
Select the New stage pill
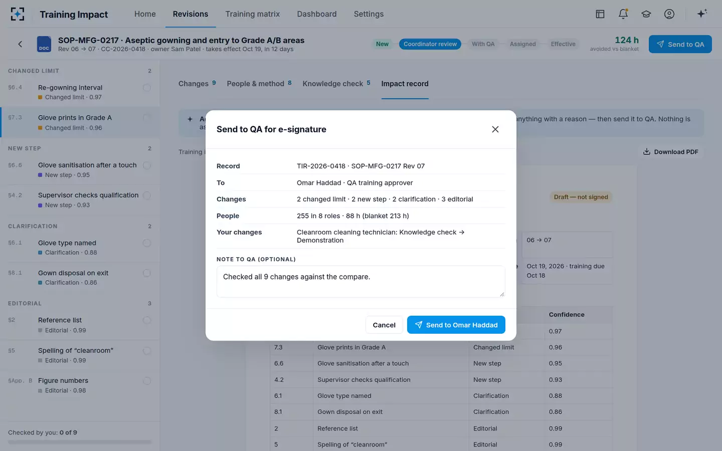[382, 44]
